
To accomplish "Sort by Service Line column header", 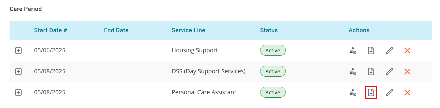I will click(x=189, y=30).
